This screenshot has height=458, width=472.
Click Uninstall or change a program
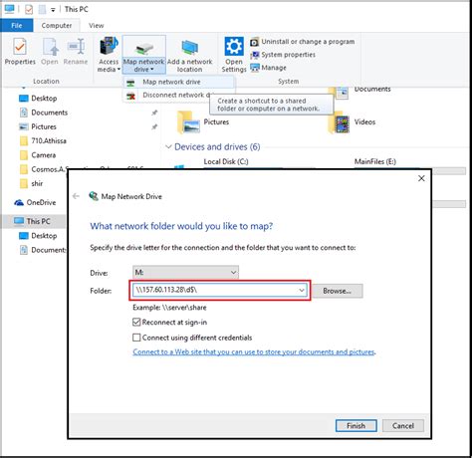pos(303,42)
